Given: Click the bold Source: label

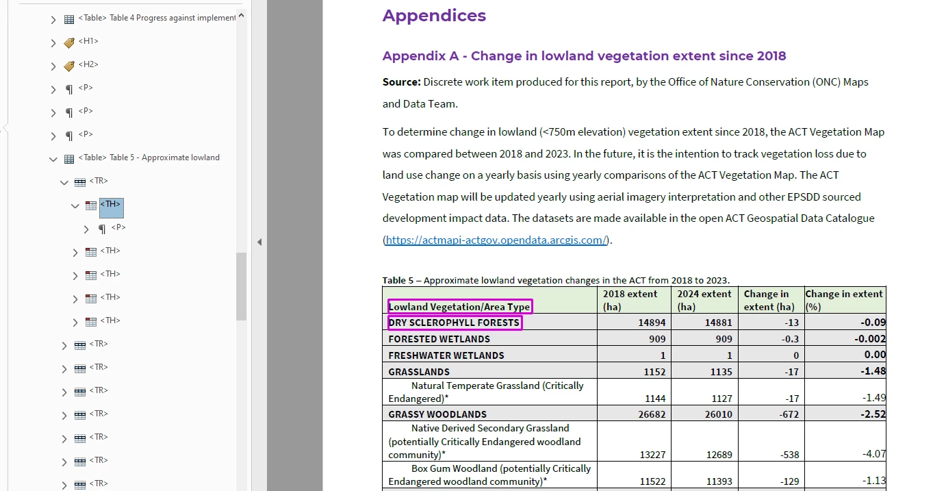Looking at the screenshot, I should tap(401, 82).
